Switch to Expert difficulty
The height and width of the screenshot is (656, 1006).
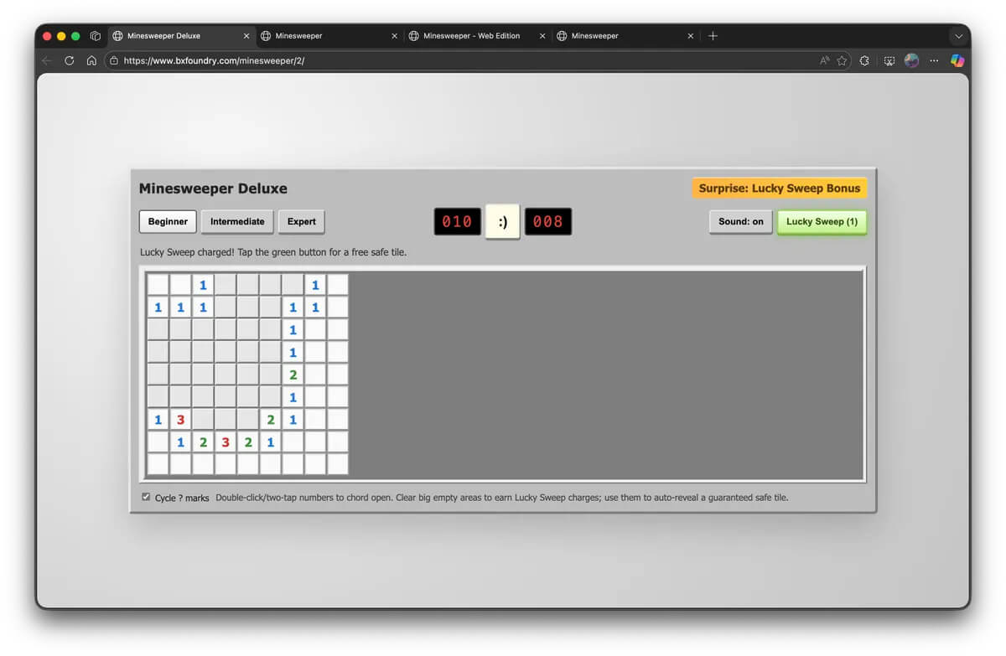(x=301, y=222)
